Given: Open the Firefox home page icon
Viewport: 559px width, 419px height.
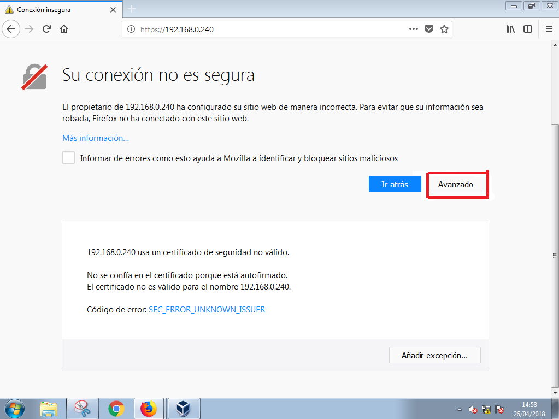Looking at the screenshot, I should 64,29.
